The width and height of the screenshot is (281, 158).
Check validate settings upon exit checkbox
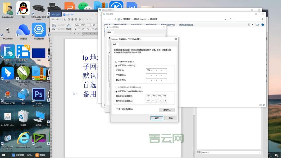click(x=117, y=109)
